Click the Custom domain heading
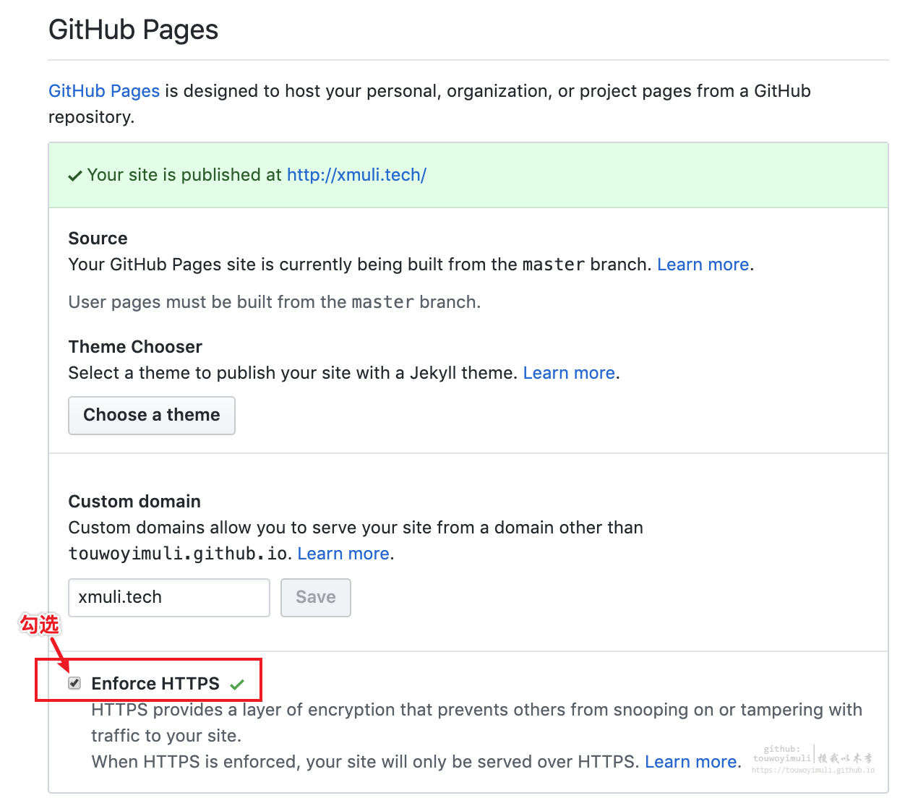Image resolution: width=918 pixels, height=811 pixels. point(134,502)
